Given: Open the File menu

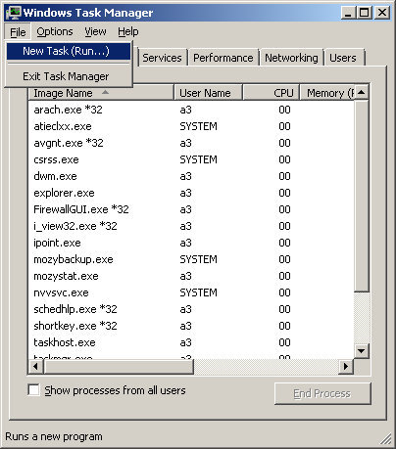Looking at the screenshot, I should click(x=18, y=32).
